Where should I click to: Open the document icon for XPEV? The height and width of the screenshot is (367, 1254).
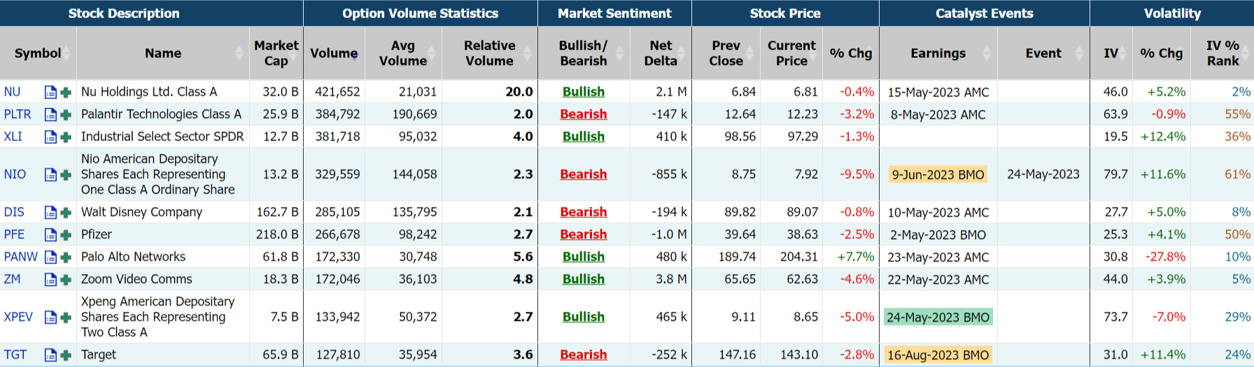pos(50,317)
